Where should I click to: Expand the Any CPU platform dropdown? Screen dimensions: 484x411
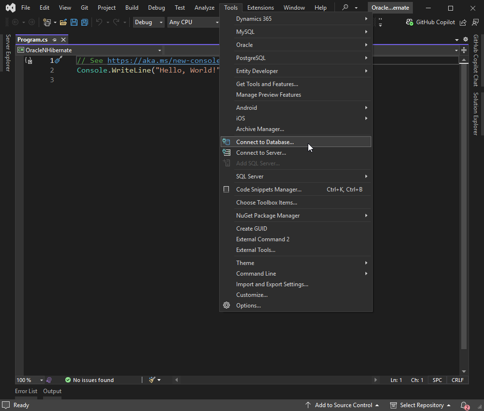pos(194,22)
